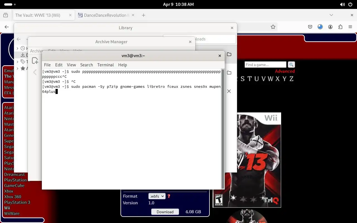Open the terminal Help menu
This screenshot has width=357, height=223.
pyautogui.click(x=122, y=65)
